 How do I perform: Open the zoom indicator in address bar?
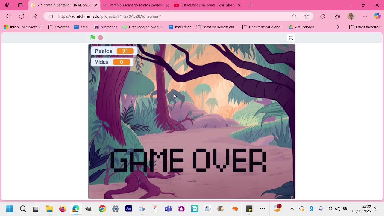pos(295,16)
